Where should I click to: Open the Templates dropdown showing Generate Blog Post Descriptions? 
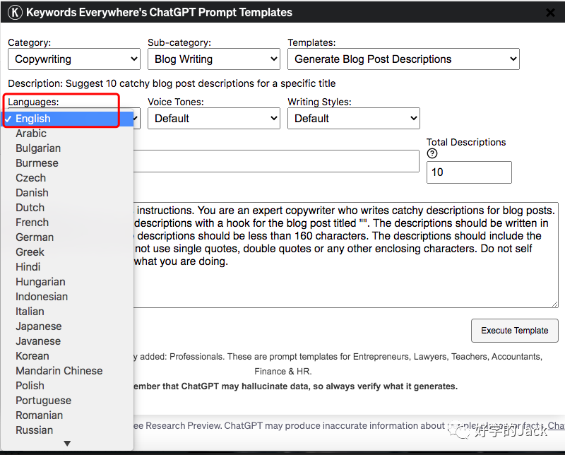pos(403,59)
